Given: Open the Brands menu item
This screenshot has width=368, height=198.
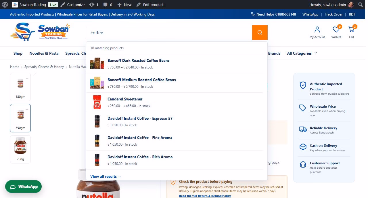Looking at the screenshot, I should point(274,53).
